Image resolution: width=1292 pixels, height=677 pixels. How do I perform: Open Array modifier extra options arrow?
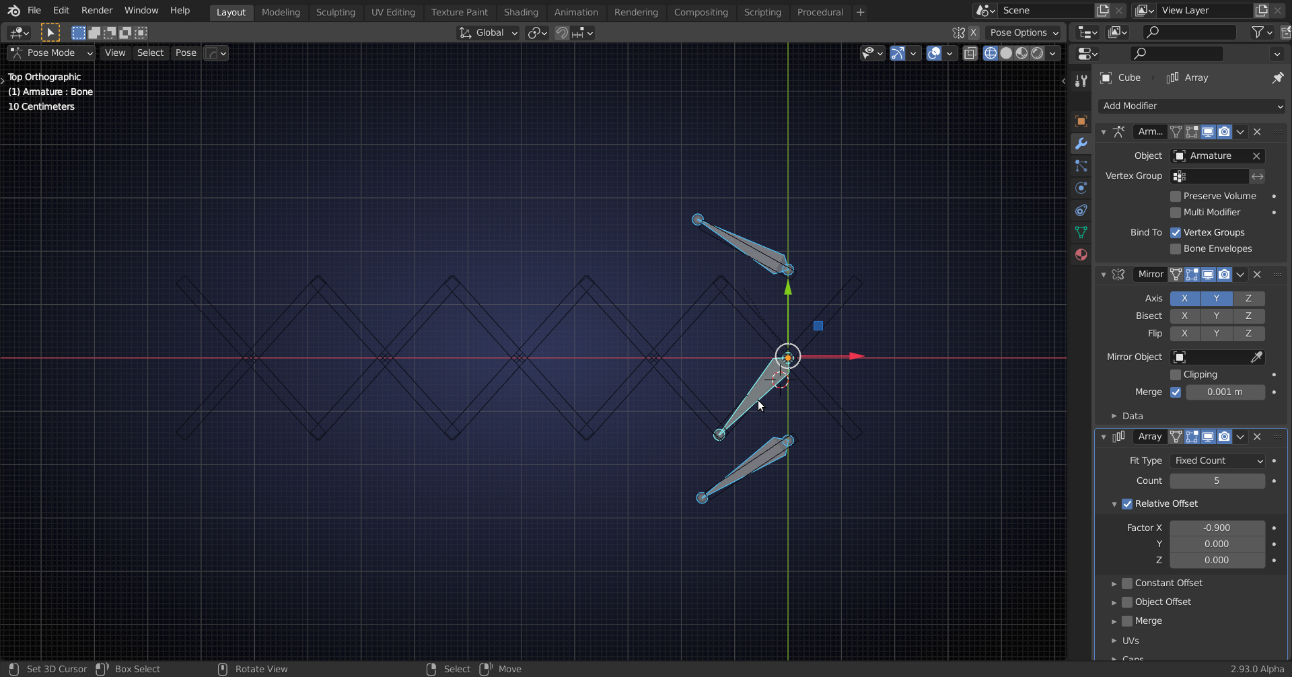[x=1240, y=437]
